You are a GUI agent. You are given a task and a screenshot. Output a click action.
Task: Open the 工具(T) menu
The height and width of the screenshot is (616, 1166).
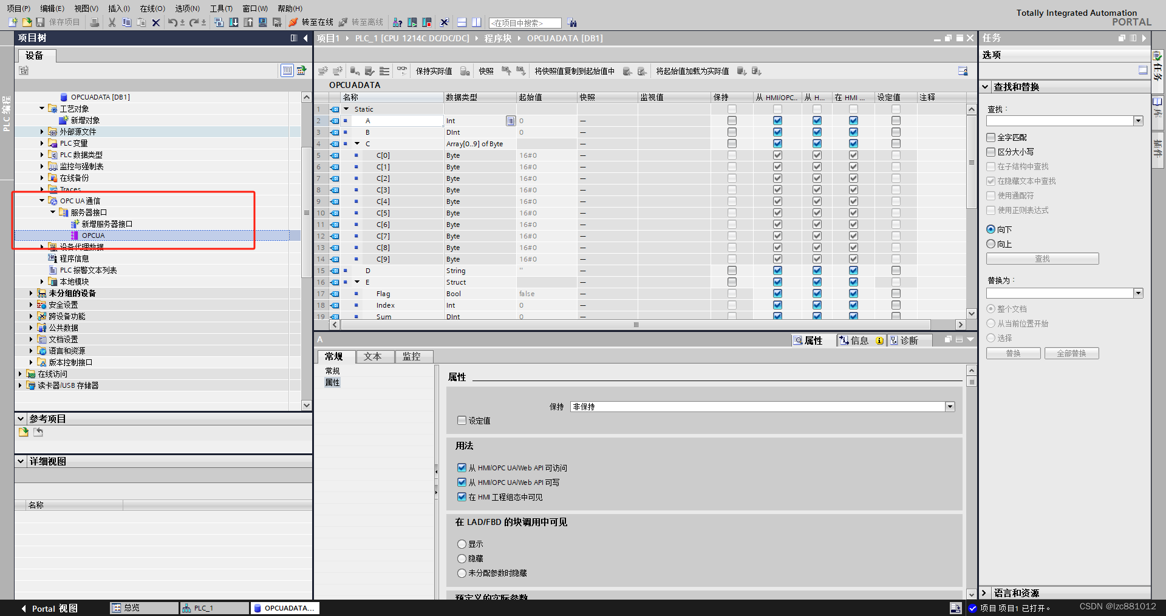pos(221,8)
